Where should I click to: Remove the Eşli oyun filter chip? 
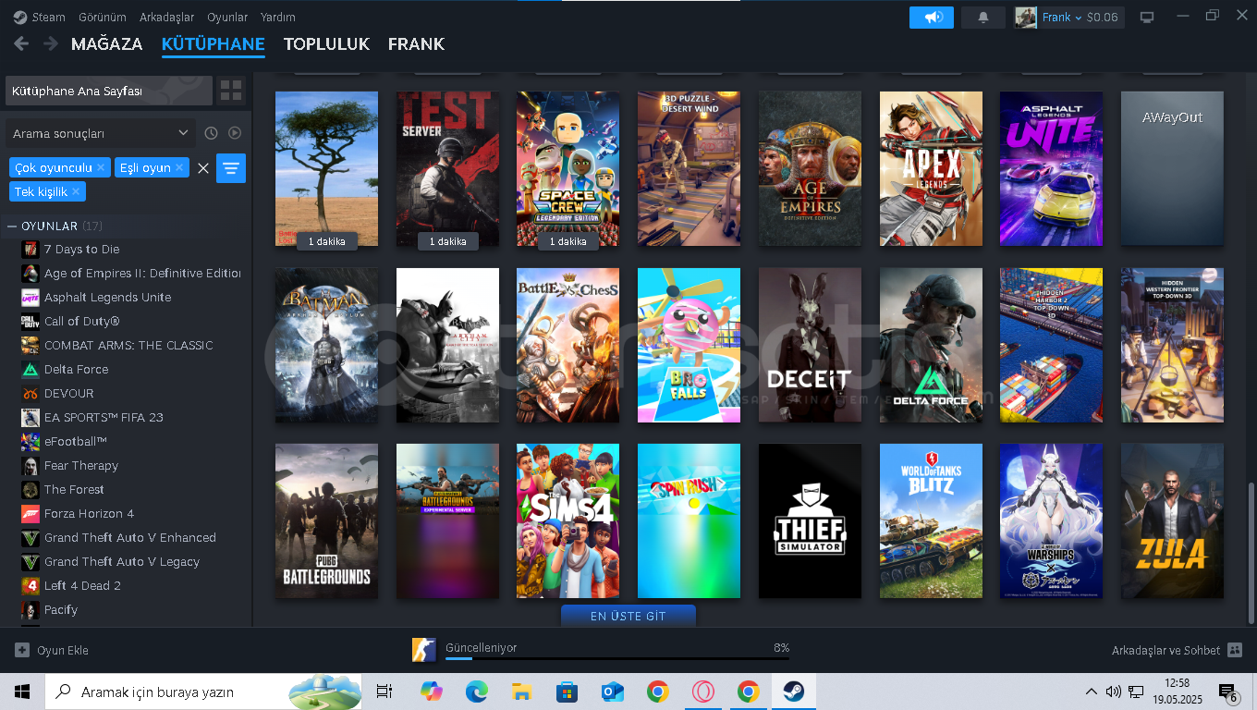(179, 167)
